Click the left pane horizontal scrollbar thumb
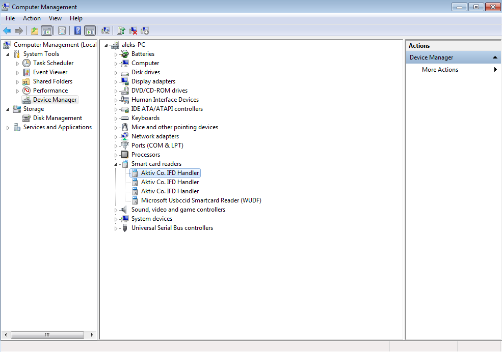The height and width of the screenshot is (352, 502). [47, 335]
